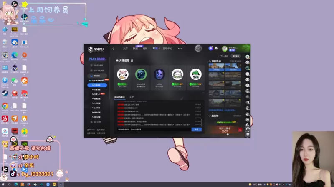Go back with the left arrow in header
334x187 pixels.
pos(113,49)
